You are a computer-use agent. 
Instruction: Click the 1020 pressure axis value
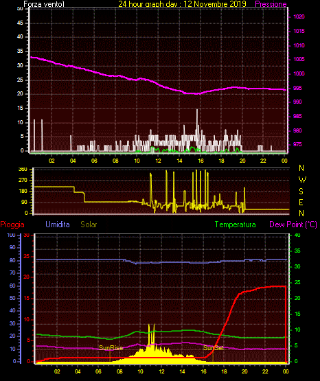[x=299, y=16]
